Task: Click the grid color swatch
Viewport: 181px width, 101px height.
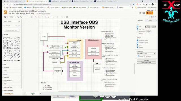Action: coord(154,27)
